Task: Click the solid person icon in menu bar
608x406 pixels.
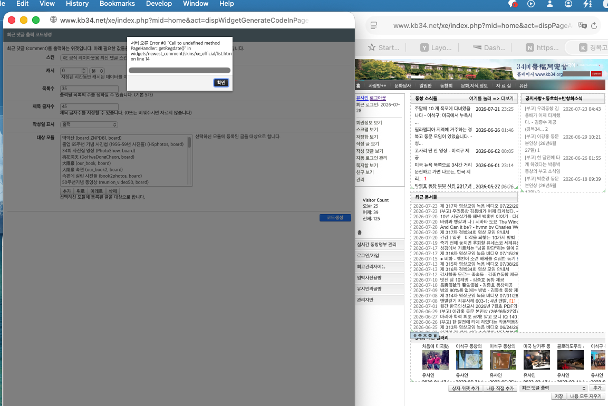Action: (x=550, y=4)
